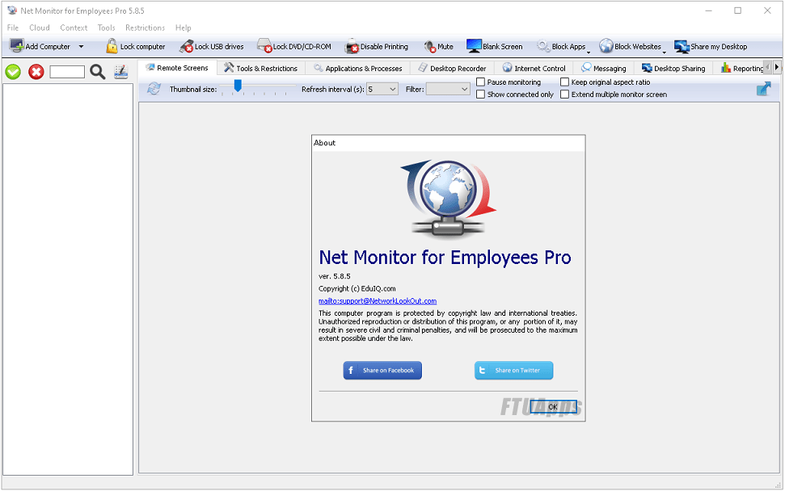Click Share on Facebook button
Screen dimensions: 785x491
[x=382, y=371]
